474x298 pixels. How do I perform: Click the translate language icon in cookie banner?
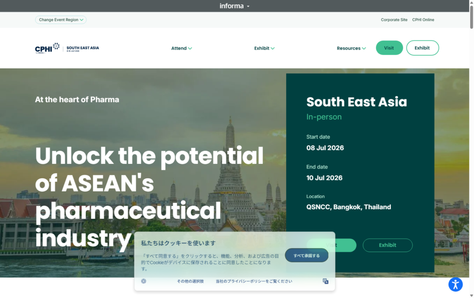click(325, 281)
